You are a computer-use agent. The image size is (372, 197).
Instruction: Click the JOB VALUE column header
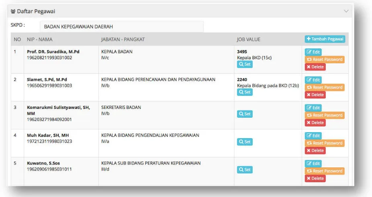[248, 40]
